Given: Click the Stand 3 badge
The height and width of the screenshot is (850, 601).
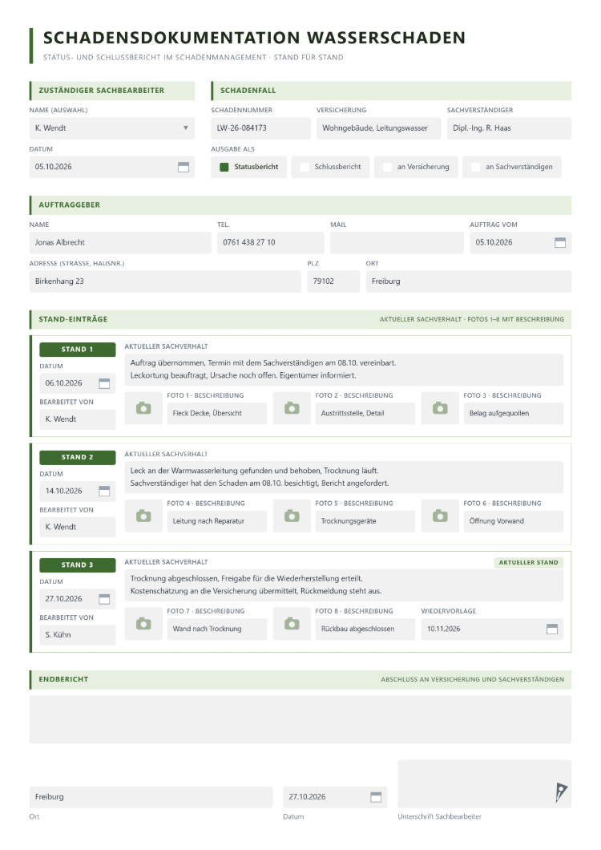Looking at the screenshot, I should pyautogui.click(x=78, y=565).
